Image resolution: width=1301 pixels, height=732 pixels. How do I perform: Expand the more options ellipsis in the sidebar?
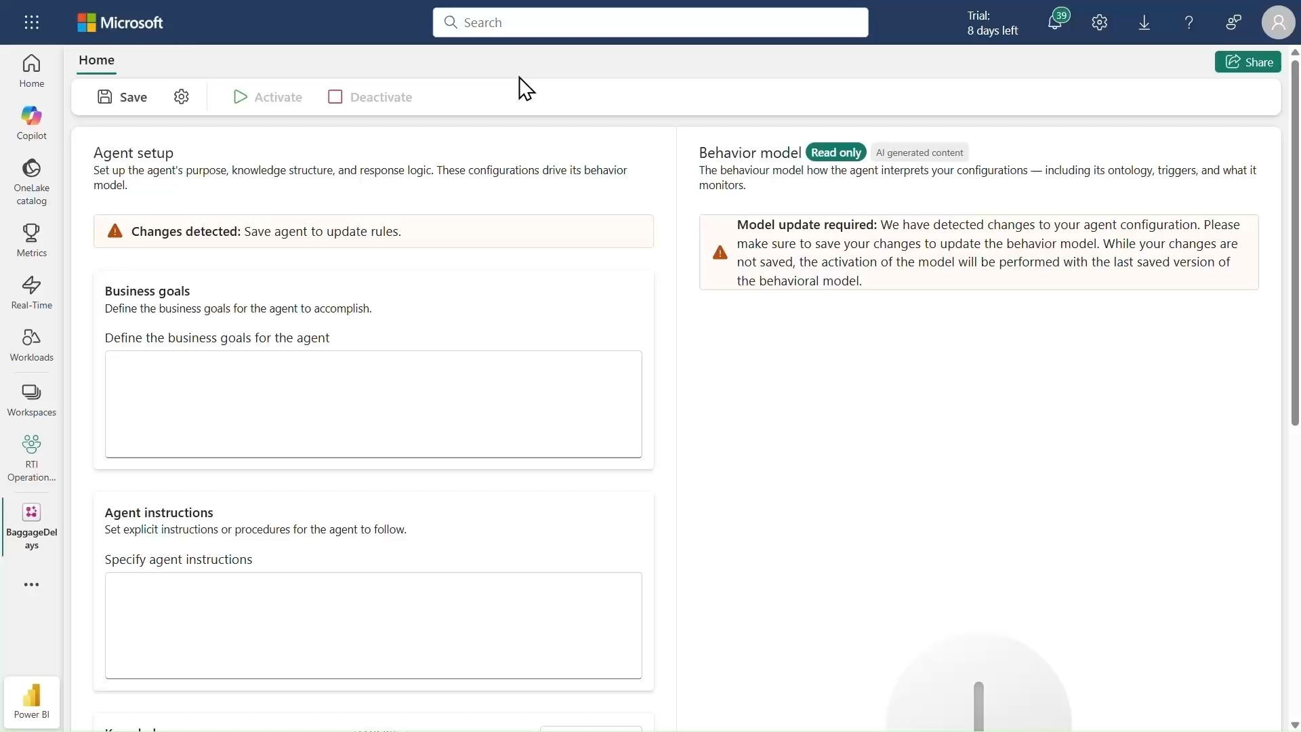(x=31, y=584)
